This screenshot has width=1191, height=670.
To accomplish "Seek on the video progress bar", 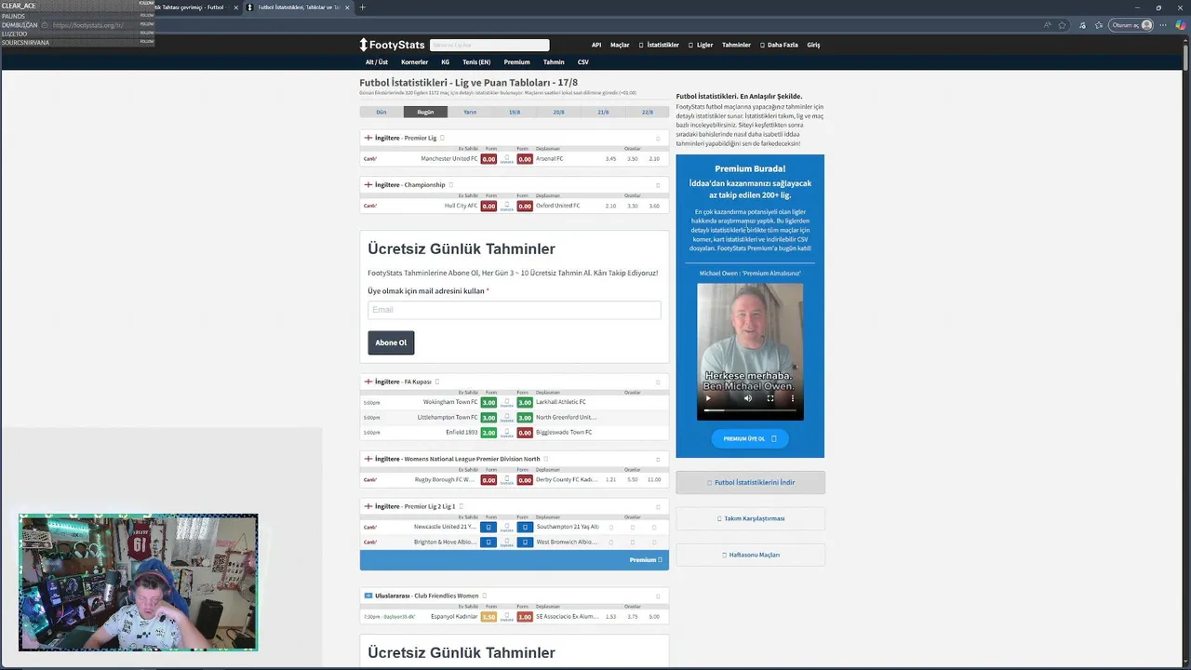I will [x=750, y=410].
